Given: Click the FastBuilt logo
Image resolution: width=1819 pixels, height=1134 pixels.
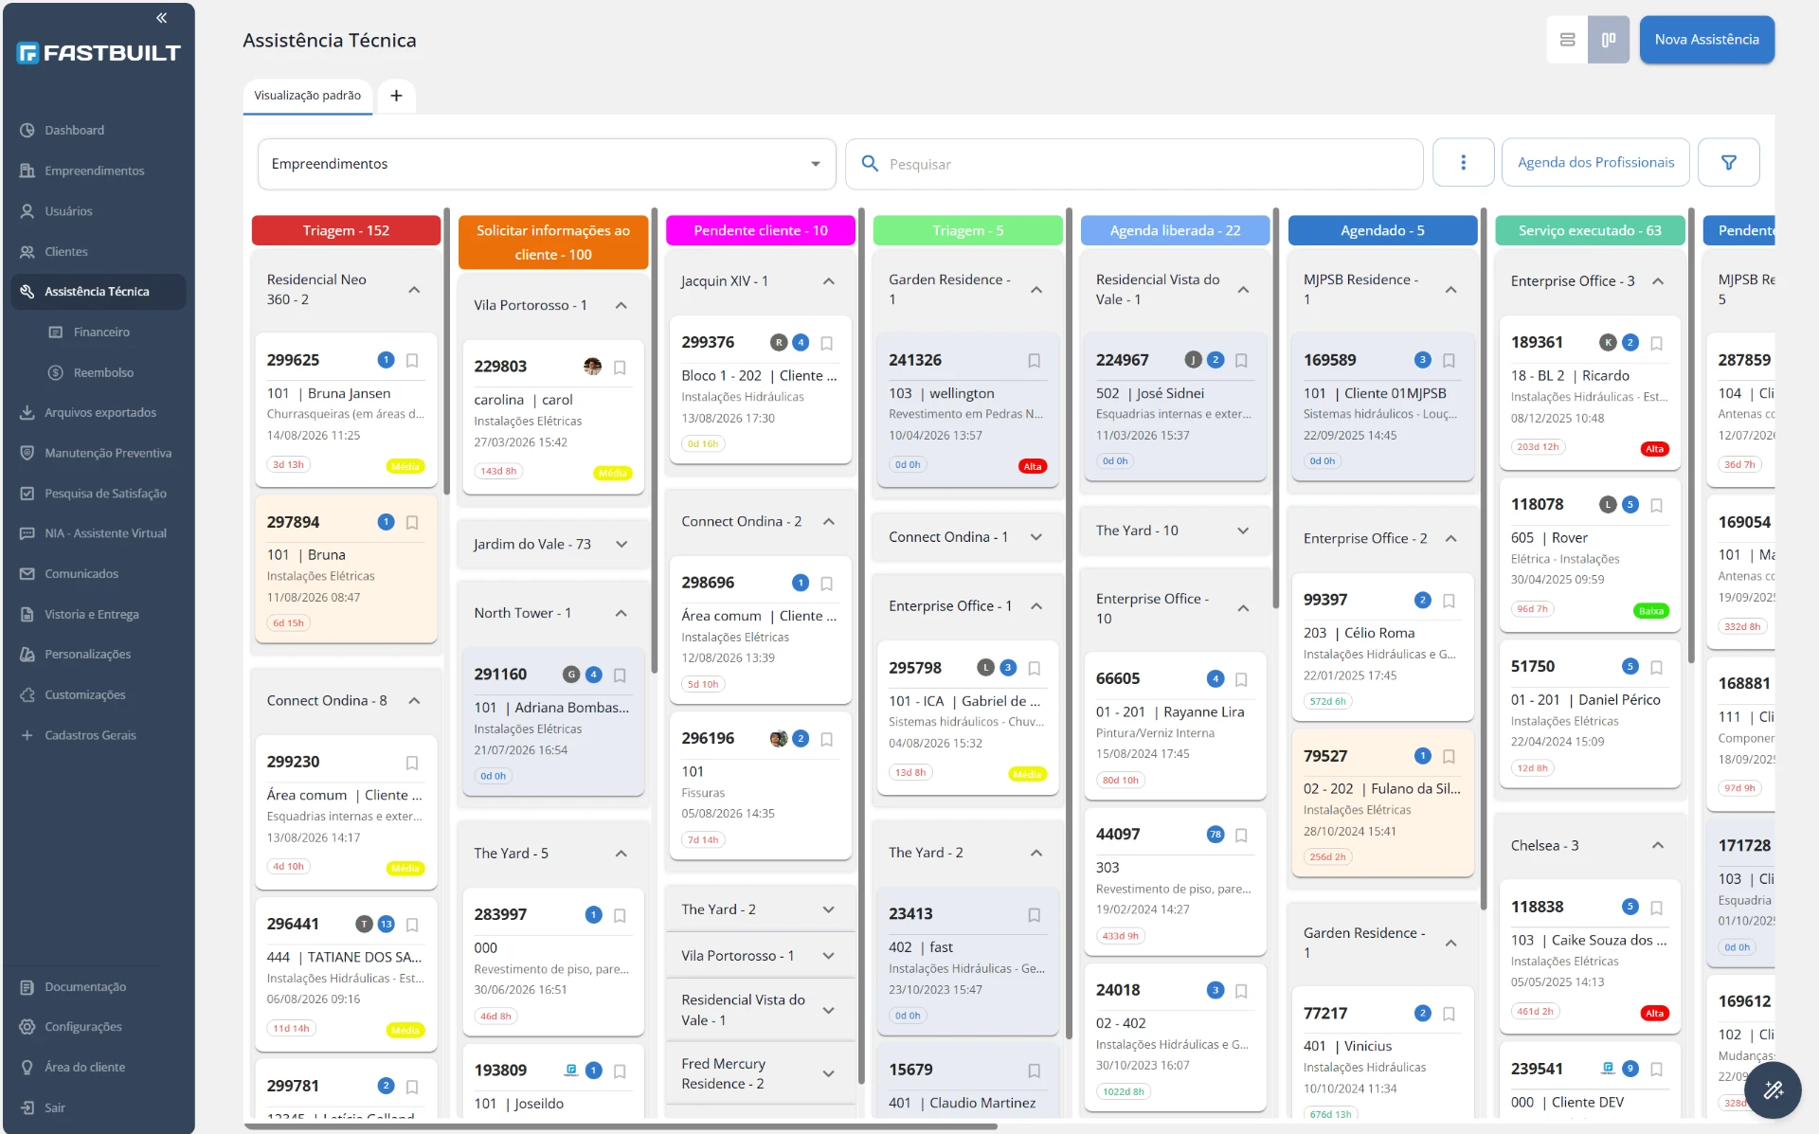Looking at the screenshot, I should click(99, 53).
